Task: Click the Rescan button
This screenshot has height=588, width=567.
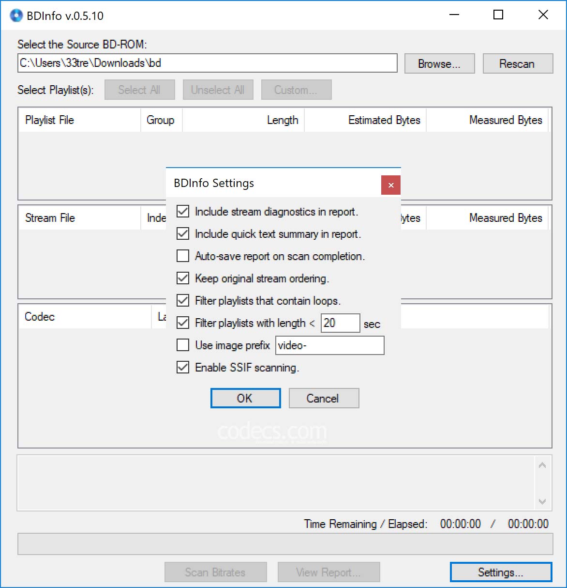Action: pyautogui.click(x=518, y=63)
